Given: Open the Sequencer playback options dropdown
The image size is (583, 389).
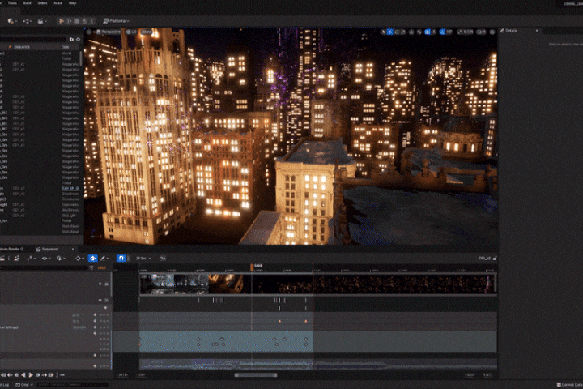Looking at the screenshot, I should [61, 259].
